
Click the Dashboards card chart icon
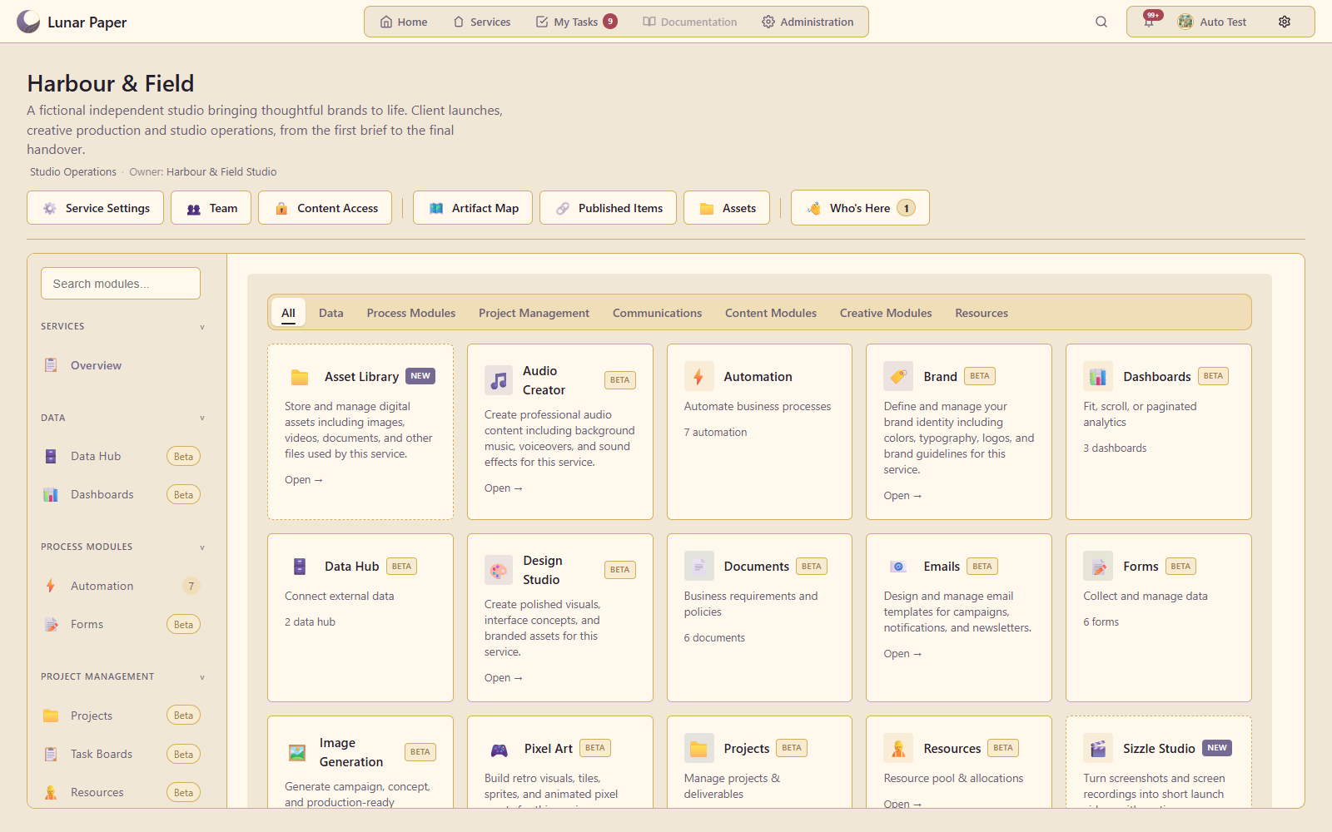click(1098, 377)
